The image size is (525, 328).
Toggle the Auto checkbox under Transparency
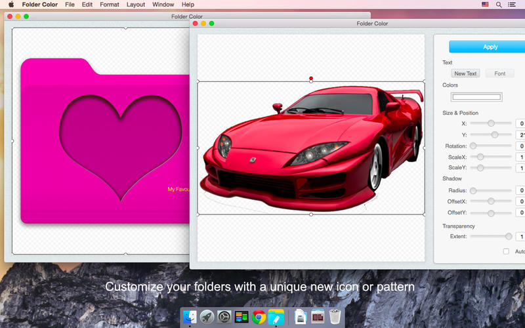click(x=506, y=251)
